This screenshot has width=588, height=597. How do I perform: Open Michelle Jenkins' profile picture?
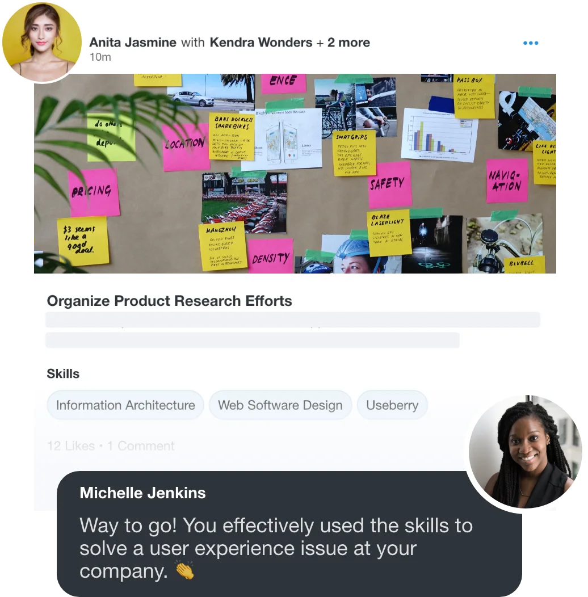[525, 452]
